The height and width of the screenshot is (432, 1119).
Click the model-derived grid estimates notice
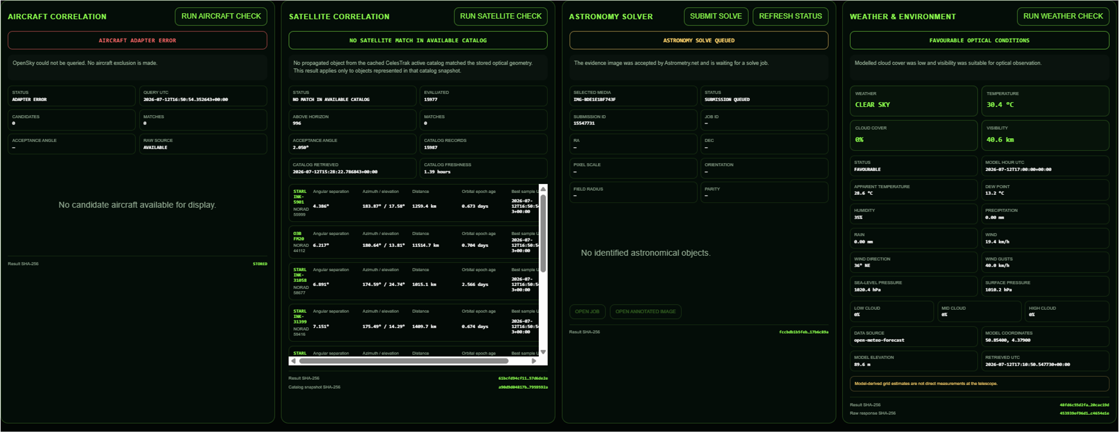coord(979,383)
